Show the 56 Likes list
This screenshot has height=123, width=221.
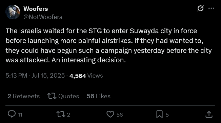tap(98, 96)
